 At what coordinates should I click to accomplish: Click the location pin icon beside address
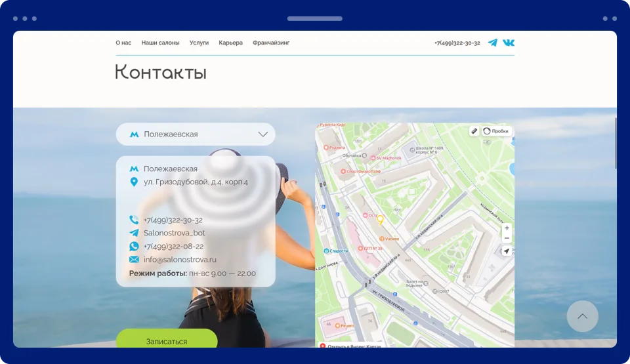134,182
